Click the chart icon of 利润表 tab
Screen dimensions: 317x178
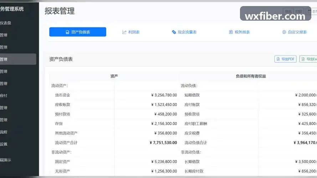coord(124,32)
